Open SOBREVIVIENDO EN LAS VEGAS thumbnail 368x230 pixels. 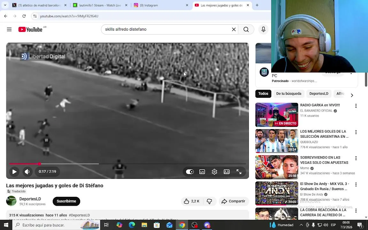click(277, 167)
